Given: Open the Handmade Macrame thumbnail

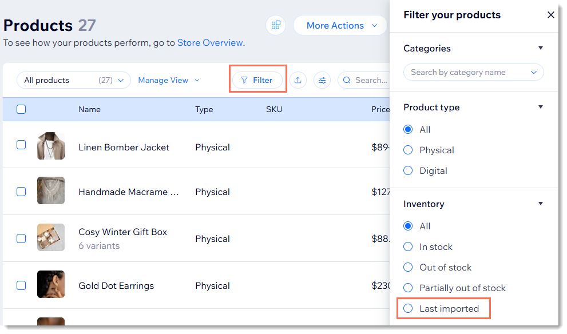Looking at the screenshot, I should click(x=51, y=190).
